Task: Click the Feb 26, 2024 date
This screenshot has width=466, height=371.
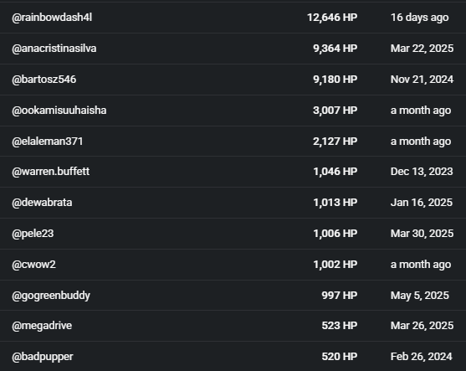Action: (x=422, y=357)
